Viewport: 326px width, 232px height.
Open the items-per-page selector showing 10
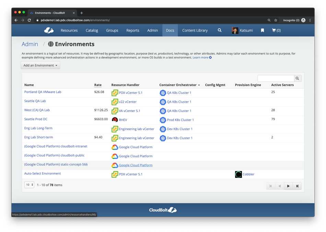pos(29,185)
